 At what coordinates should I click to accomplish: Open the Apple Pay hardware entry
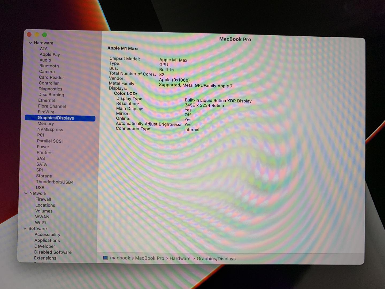tap(50, 54)
